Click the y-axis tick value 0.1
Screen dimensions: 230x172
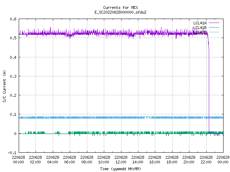(x=13, y=114)
